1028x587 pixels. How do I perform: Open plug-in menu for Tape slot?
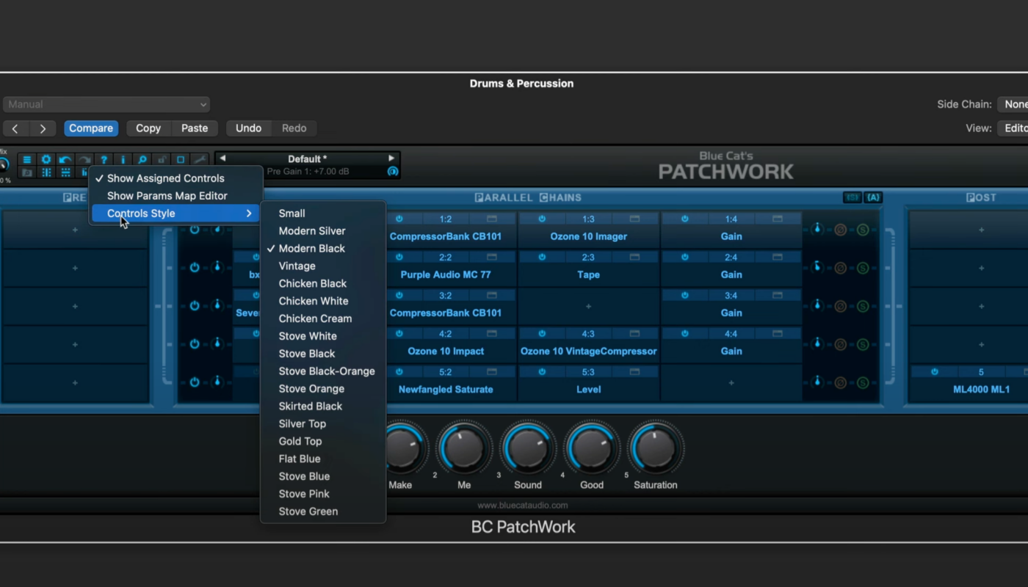[588, 274]
